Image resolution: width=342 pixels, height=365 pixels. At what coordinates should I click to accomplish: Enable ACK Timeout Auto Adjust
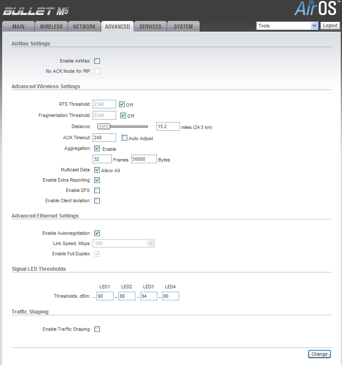click(125, 138)
